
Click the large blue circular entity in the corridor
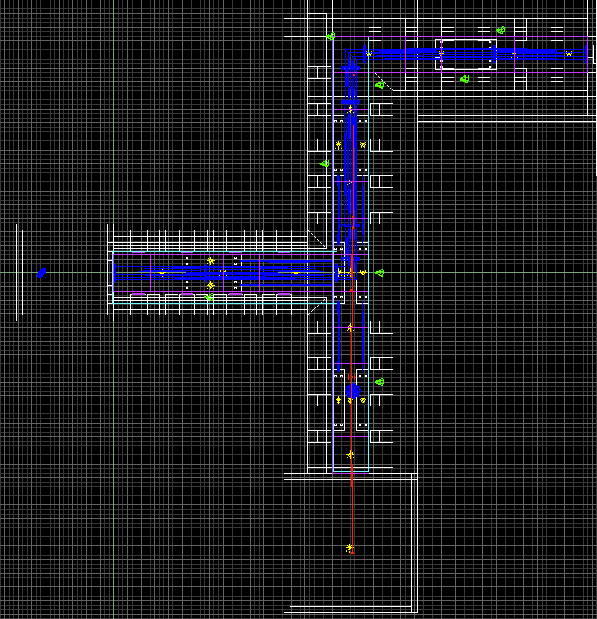(353, 391)
